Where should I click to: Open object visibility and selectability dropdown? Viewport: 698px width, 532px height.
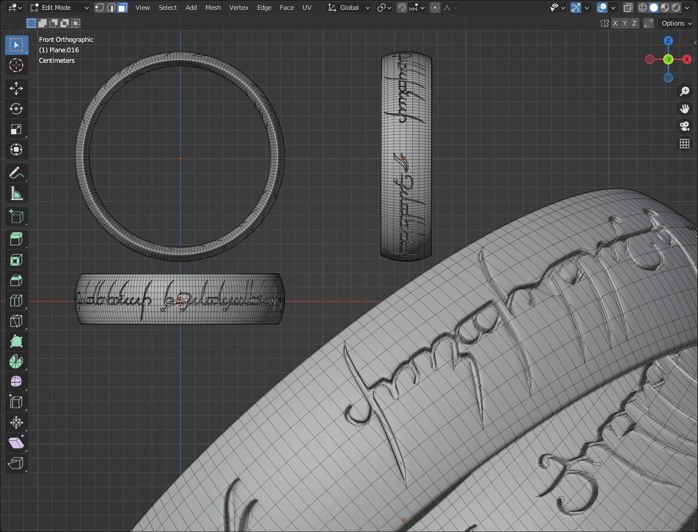point(558,8)
